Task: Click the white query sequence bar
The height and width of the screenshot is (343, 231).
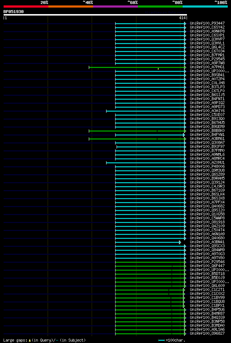Action: (x=95, y=15)
